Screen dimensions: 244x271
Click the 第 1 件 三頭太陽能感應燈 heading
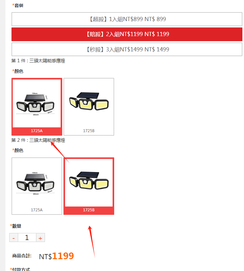point(38,61)
